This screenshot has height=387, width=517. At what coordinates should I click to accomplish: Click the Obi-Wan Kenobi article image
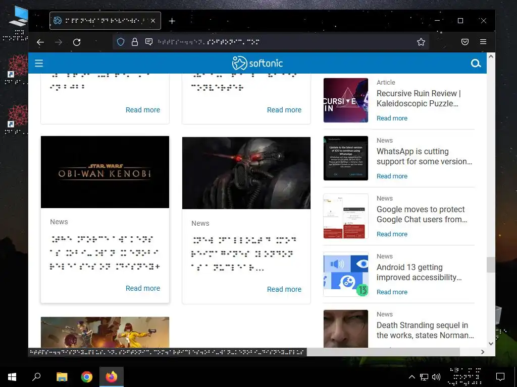click(105, 172)
